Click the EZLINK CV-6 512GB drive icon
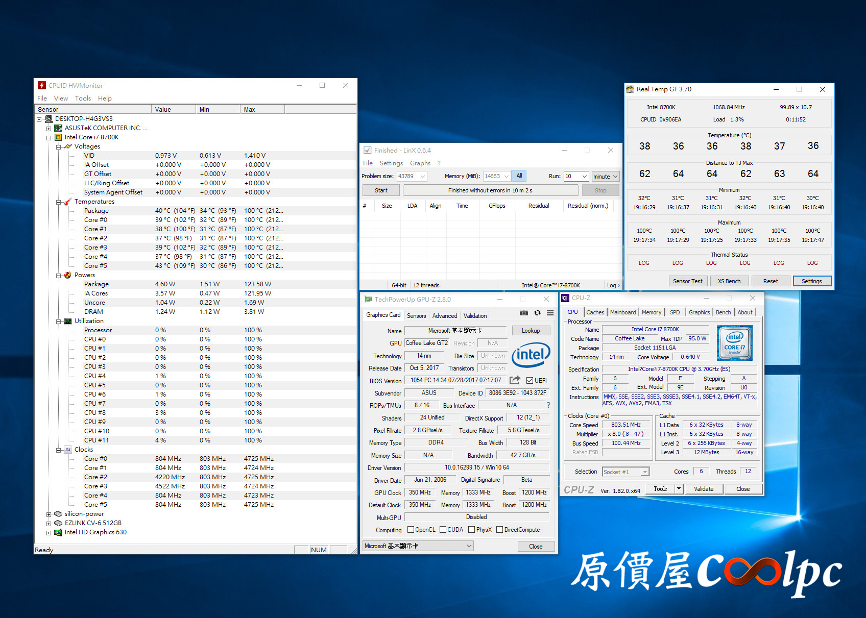Image resolution: width=866 pixels, height=618 pixels. pos(58,523)
